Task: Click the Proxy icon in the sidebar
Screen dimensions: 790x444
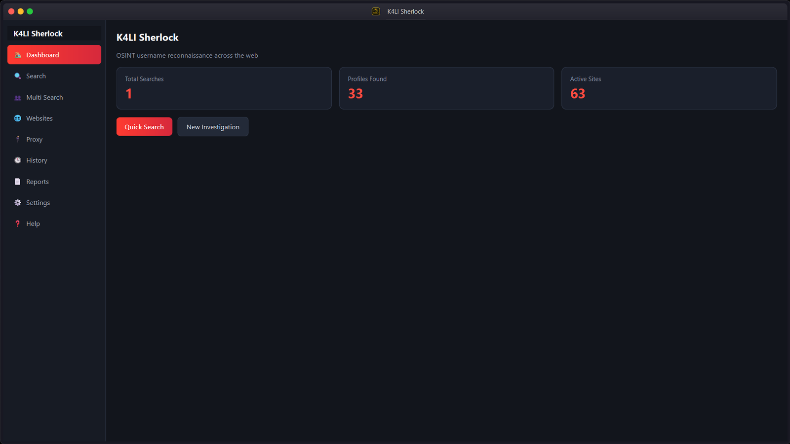Action: (x=18, y=139)
